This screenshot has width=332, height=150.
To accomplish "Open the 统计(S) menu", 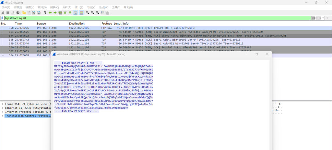I will (x=79, y=7).
